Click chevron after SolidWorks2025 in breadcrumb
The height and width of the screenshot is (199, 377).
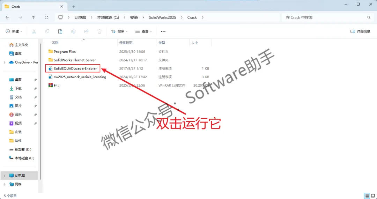pyautogui.click(x=182, y=17)
